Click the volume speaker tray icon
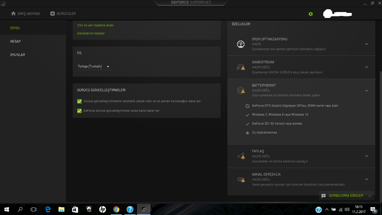 coord(347,209)
